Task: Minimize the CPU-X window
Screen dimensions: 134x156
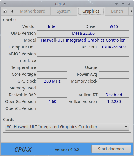Action: pos(123,4)
